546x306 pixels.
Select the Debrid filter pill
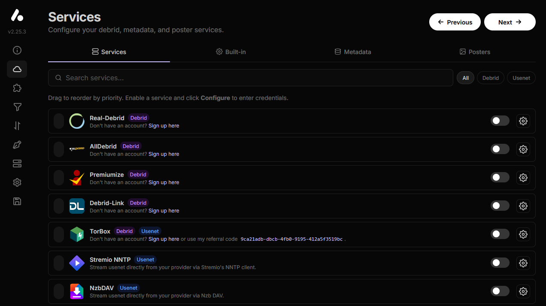pos(490,78)
